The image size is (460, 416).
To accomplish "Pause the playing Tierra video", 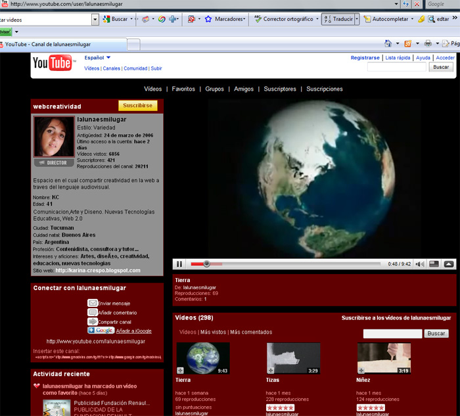I will (x=179, y=264).
